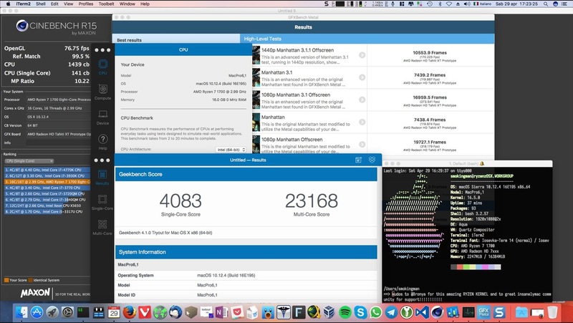
Task: Click the Spotlight search icon in menu bar
Action: 546,4
